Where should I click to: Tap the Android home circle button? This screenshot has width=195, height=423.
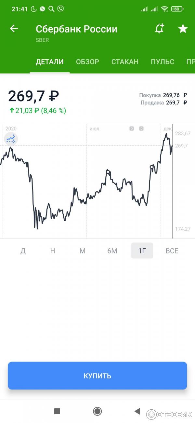97,411
